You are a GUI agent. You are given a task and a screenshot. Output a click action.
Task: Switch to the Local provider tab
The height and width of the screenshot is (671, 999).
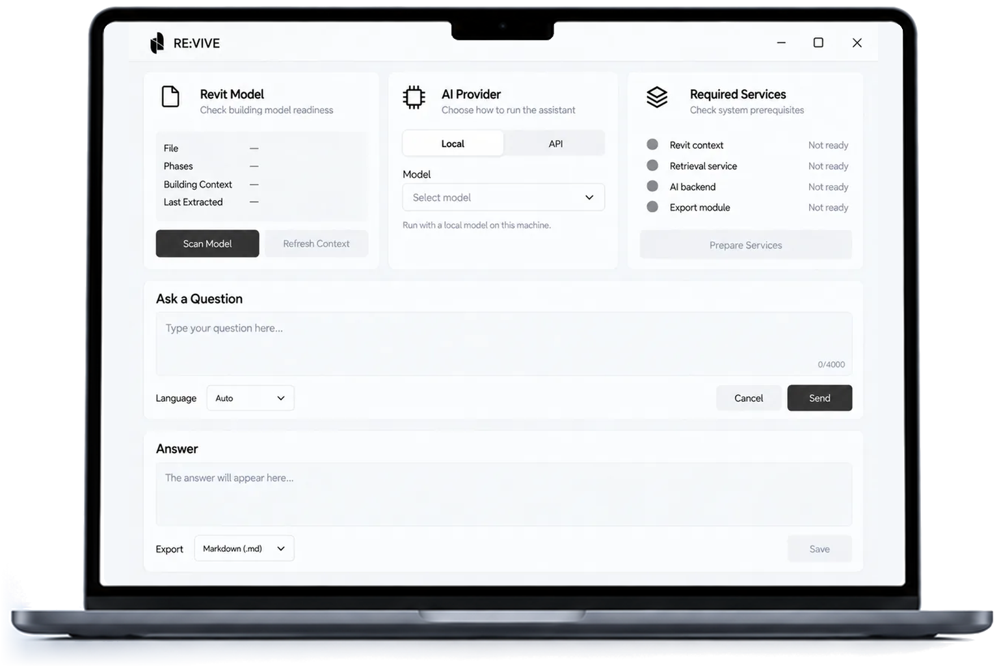coord(453,144)
